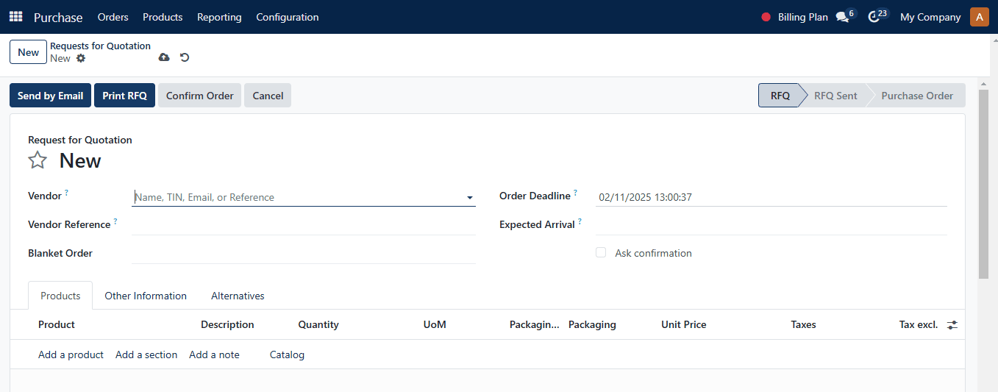998x392 pixels.
Task: Open the Catalog link
Action: click(287, 354)
